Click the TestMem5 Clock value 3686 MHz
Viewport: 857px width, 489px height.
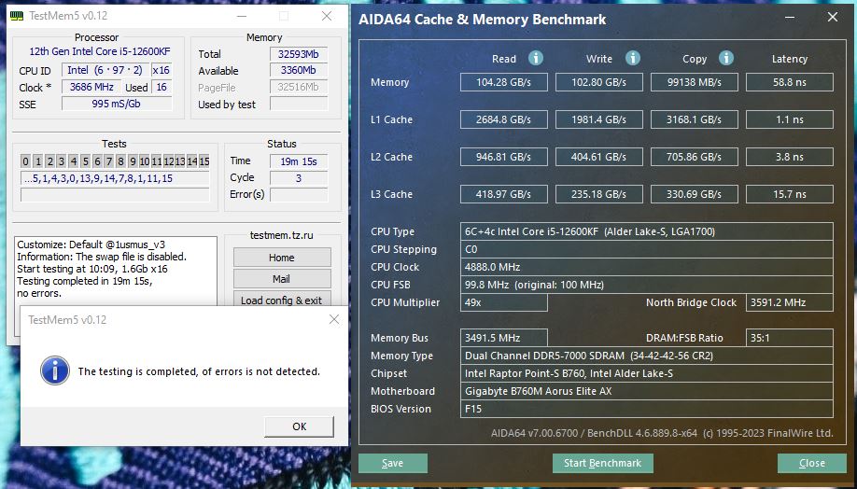pyautogui.click(x=91, y=87)
